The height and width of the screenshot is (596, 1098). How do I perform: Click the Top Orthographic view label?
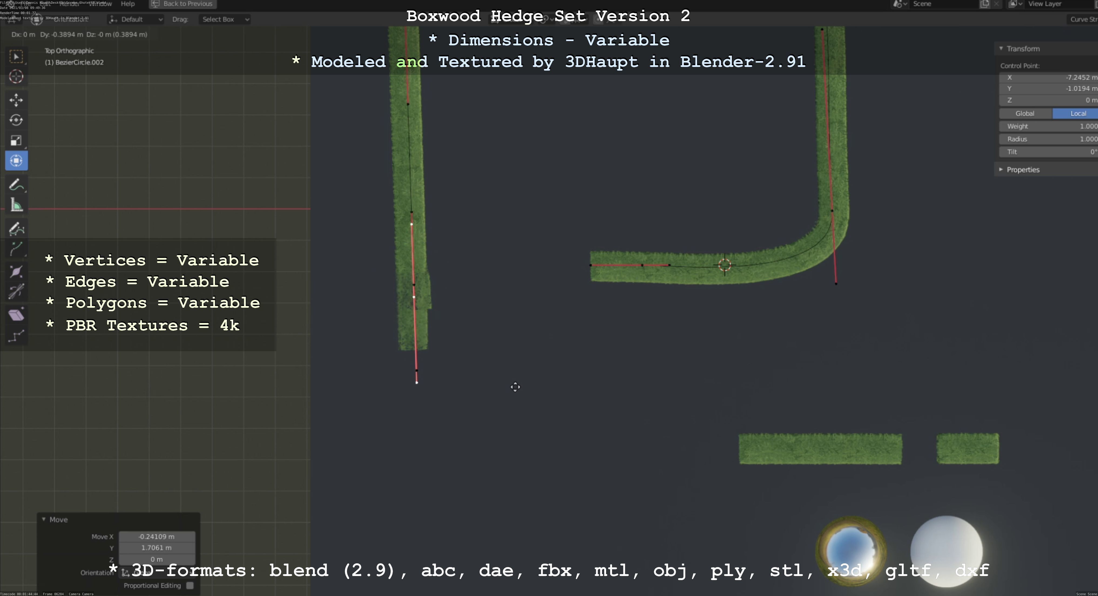pyautogui.click(x=69, y=51)
